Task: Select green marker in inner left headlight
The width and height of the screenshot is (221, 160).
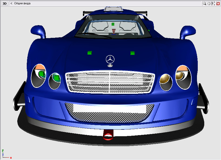Action: click(57, 78)
